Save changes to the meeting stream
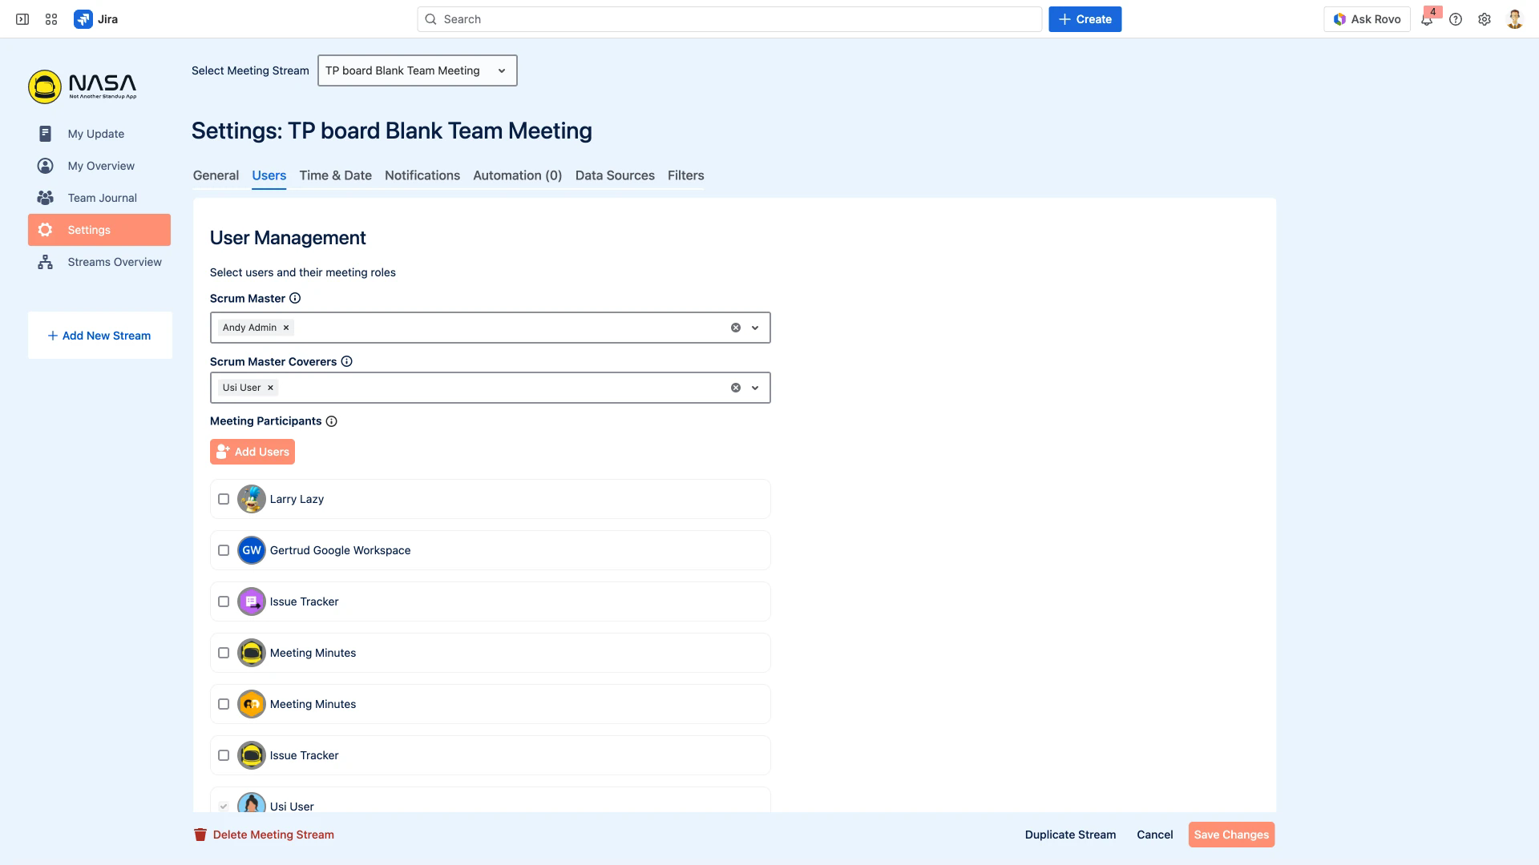This screenshot has height=865, width=1539. [x=1231, y=834]
